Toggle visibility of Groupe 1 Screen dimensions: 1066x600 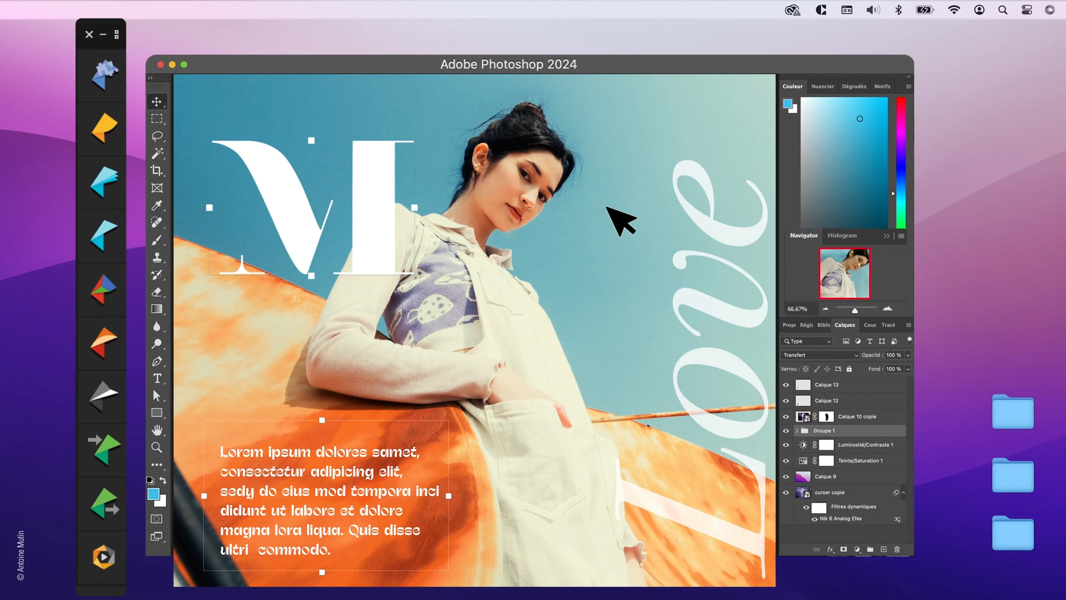(786, 431)
